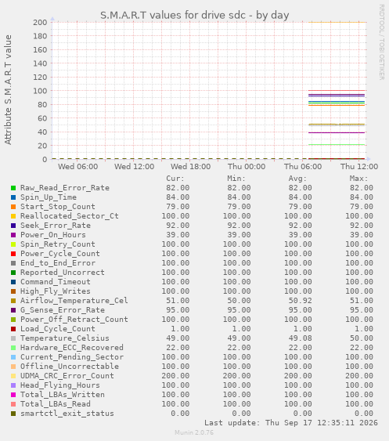
Task: Click the orange Start_Stop_Count legend swatch
Action: tap(13, 207)
